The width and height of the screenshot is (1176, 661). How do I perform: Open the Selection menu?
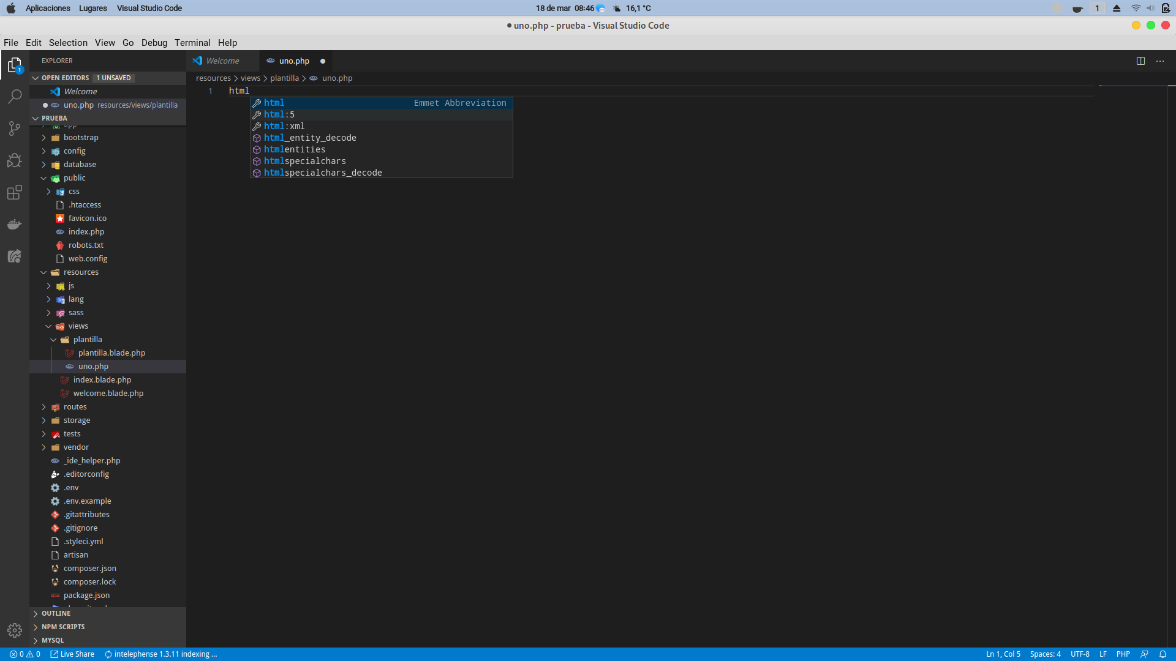pos(68,43)
